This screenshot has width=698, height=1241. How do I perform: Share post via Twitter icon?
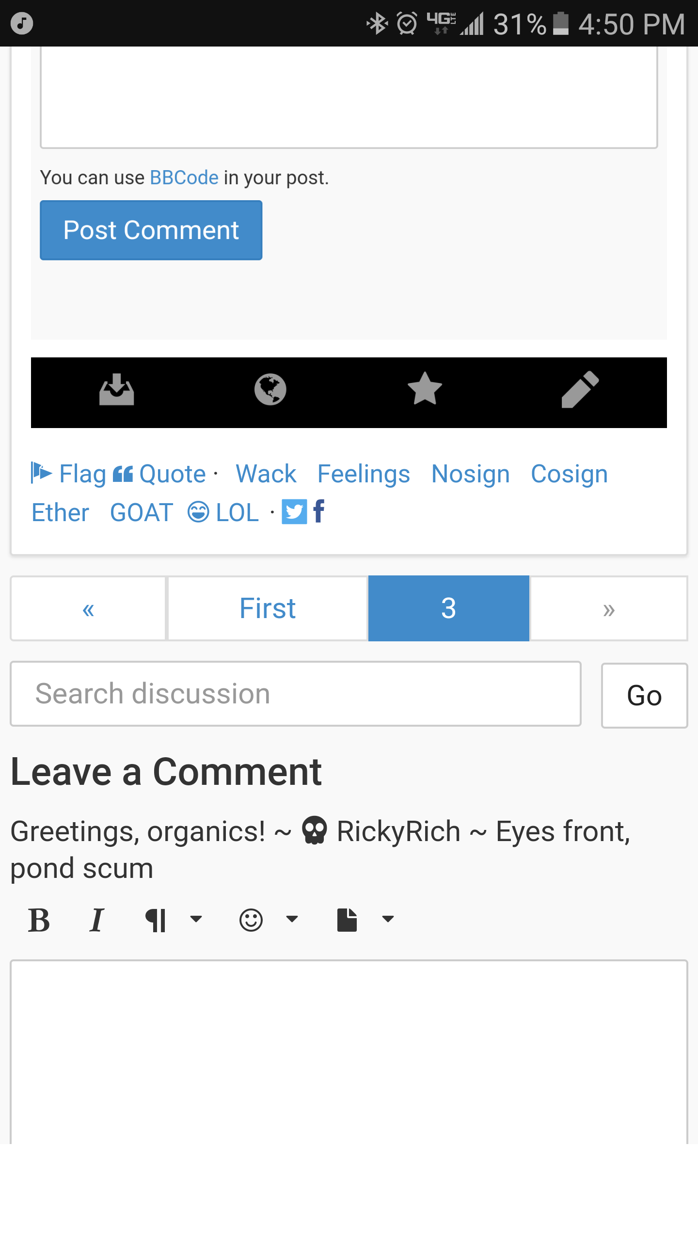(x=294, y=512)
